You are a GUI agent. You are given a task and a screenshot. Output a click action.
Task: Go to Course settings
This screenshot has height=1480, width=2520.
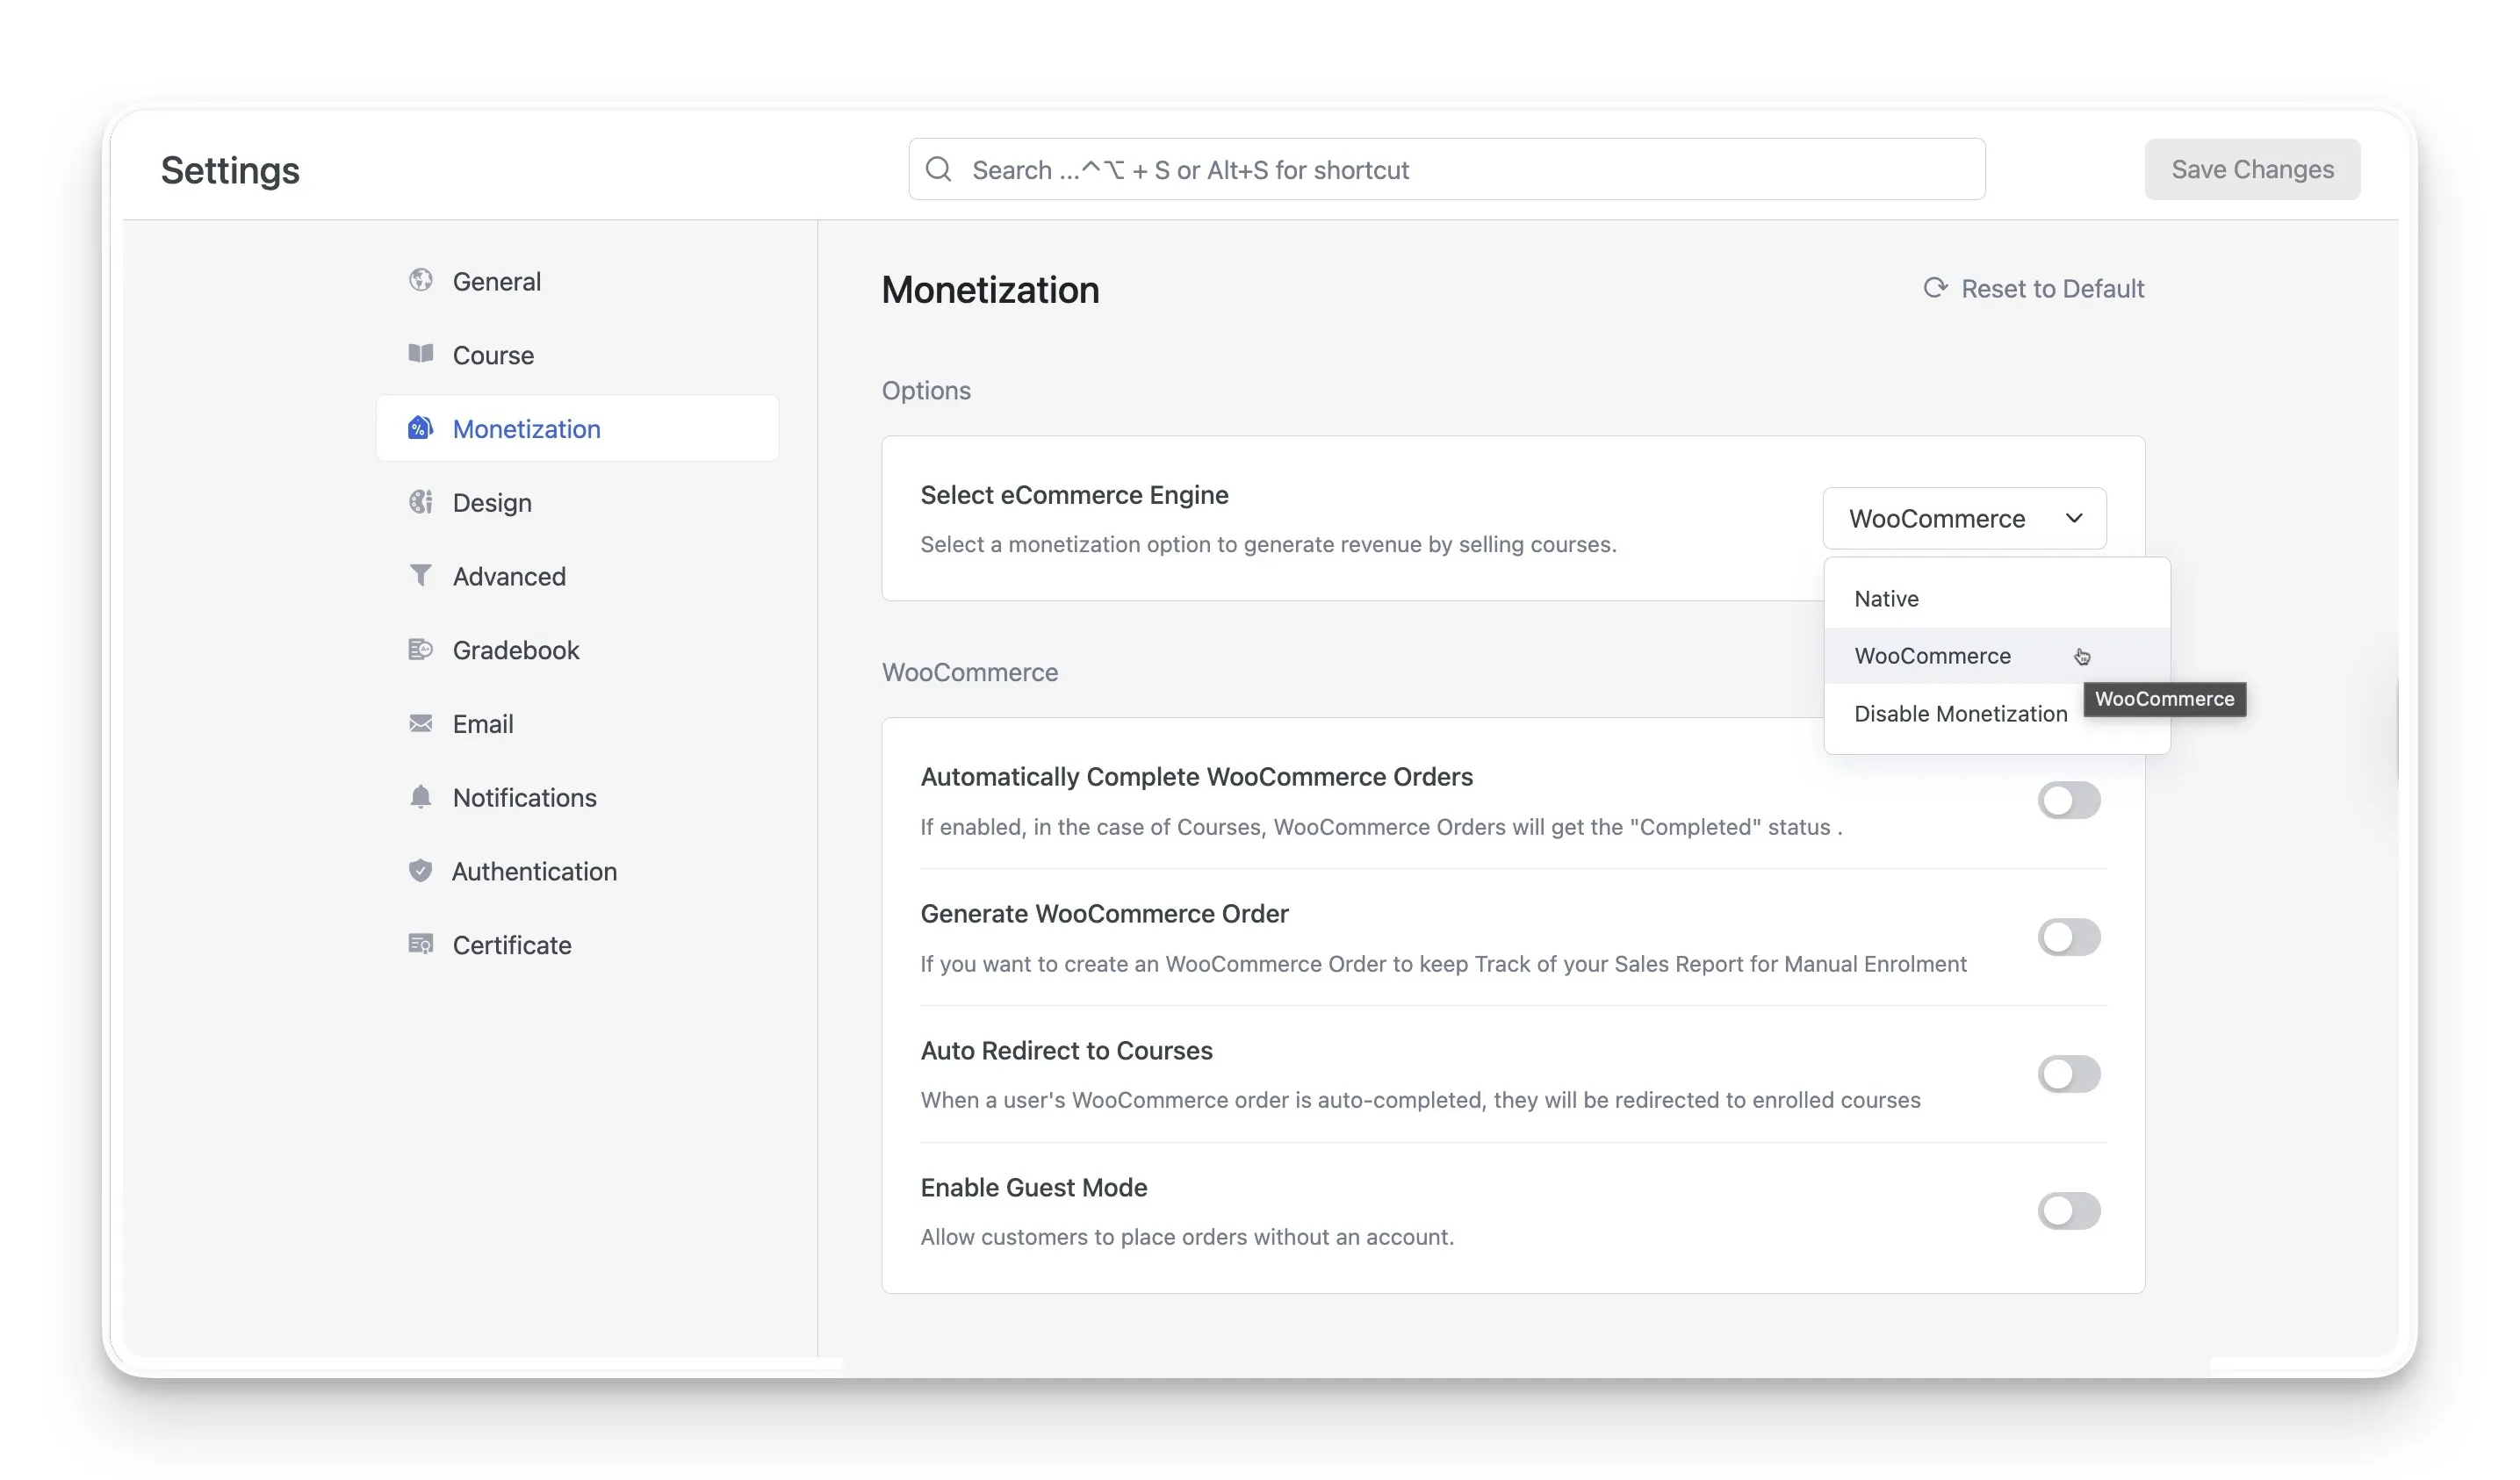pyautogui.click(x=577, y=355)
